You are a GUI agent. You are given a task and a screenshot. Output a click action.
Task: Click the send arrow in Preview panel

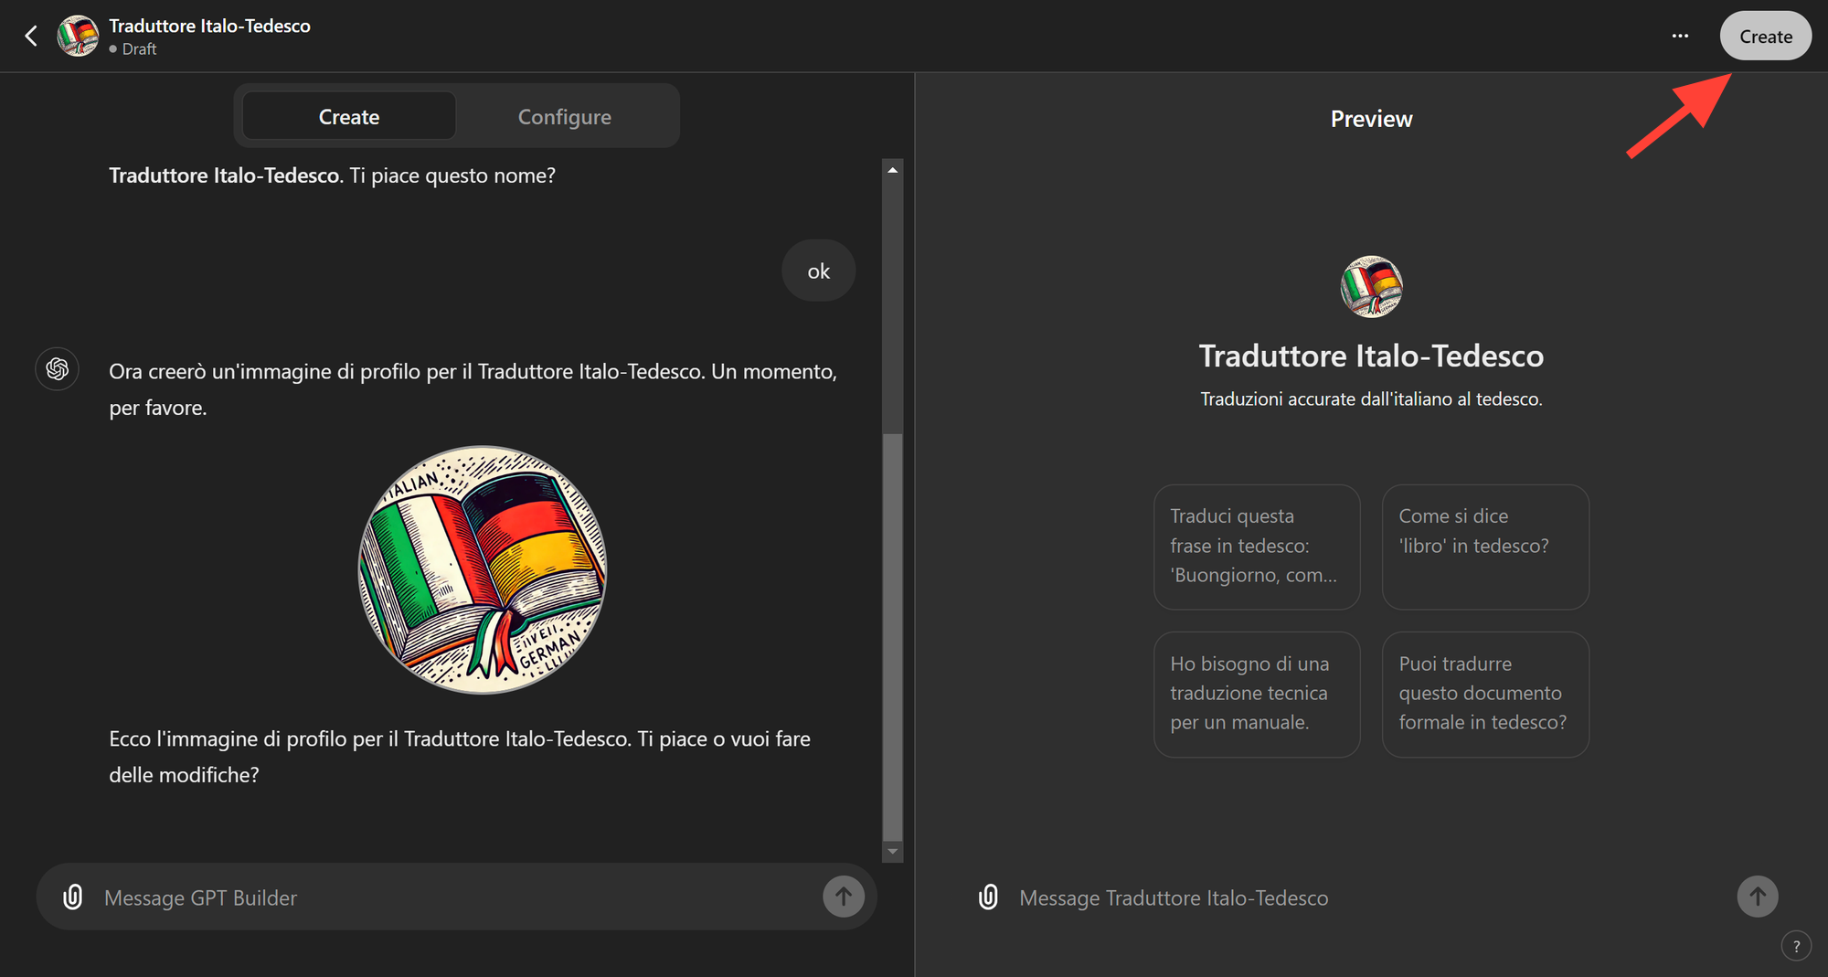pos(1757,897)
